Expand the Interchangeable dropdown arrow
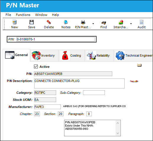Image resolution: width=153 pixels, height=141 pixels. (x=131, y=24)
